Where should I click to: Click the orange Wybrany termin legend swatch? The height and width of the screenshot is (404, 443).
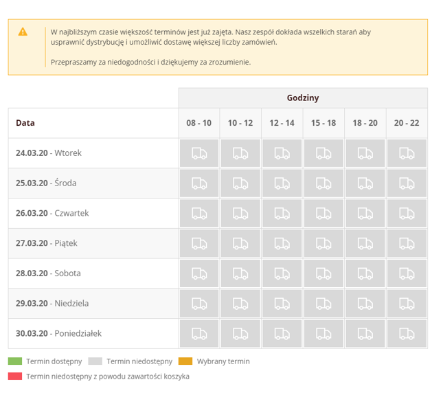coord(185,361)
